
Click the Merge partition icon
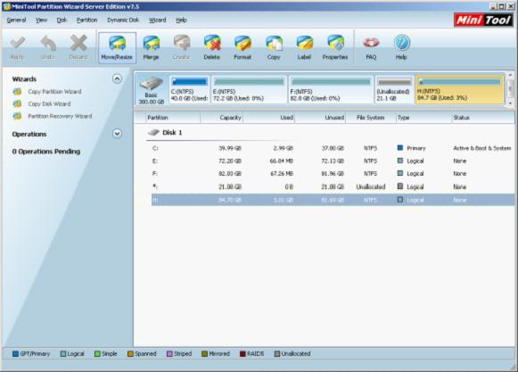click(151, 44)
